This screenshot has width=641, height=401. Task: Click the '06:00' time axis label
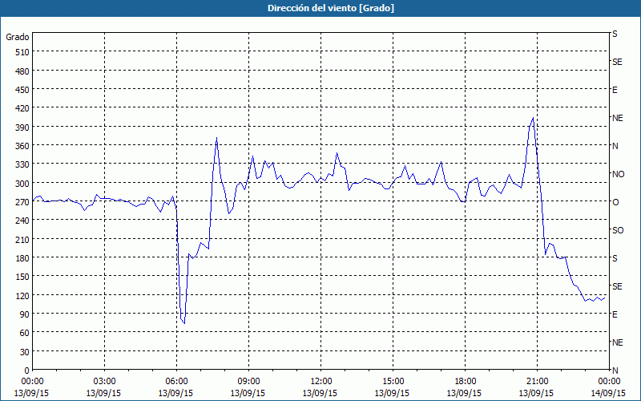pos(176,382)
